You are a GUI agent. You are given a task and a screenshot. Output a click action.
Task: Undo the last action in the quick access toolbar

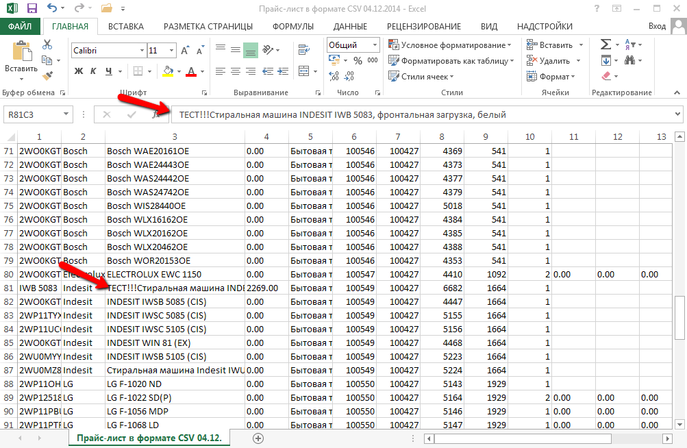pyautogui.click(x=51, y=8)
